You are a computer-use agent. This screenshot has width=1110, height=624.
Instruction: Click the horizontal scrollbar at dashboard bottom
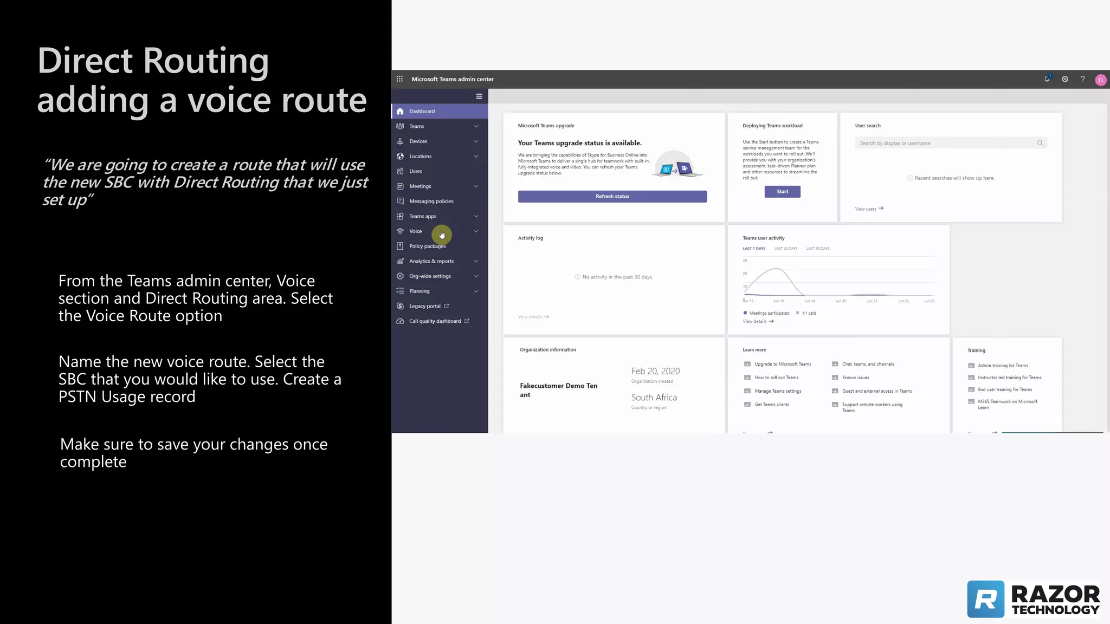1052,432
